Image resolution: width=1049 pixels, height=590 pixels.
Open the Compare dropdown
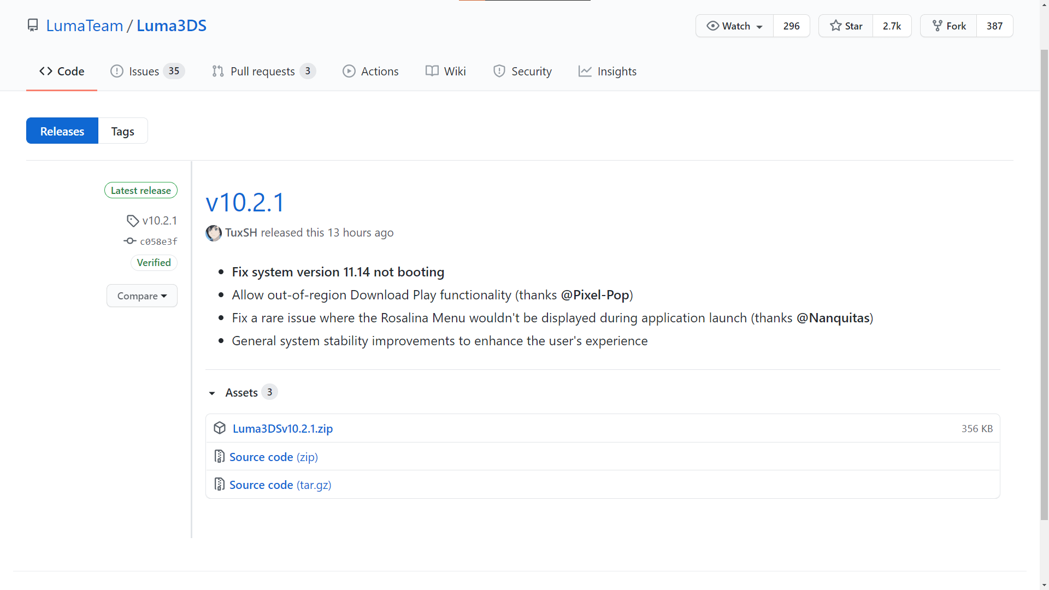[x=142, y=296]
